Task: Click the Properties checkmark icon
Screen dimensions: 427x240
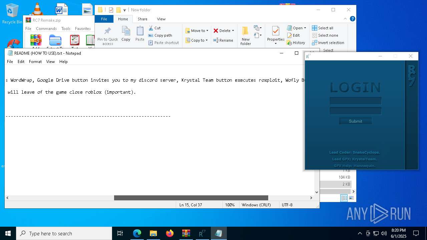Action: [x=276, y=31]
